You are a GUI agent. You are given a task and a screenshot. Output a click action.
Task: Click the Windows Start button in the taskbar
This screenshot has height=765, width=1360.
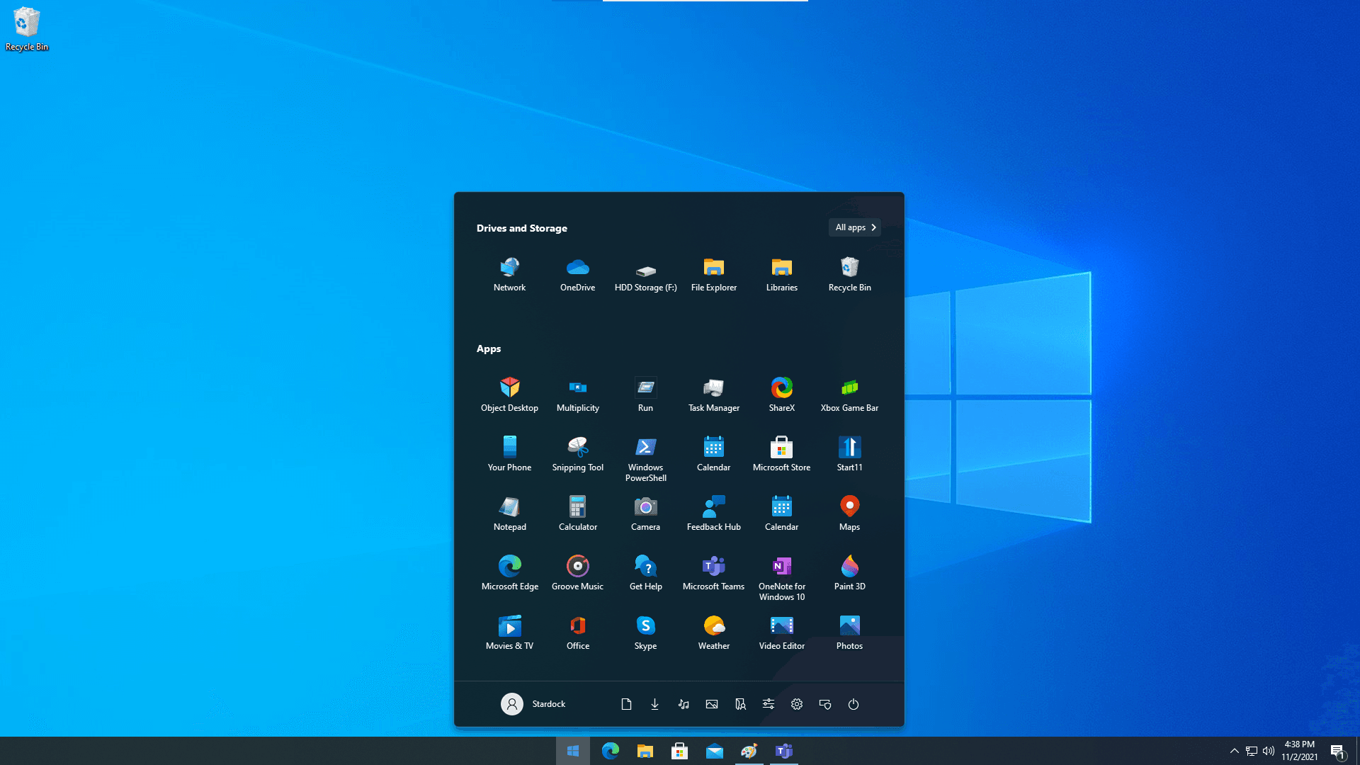pyautogui.click(x=573, y=751)
